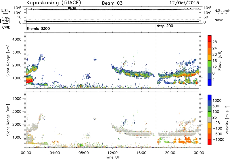Pick the light green 25–100 Velocity colorbar segment
The height and width of the screenshot is (159, 230).
pyautogui.click(x=210, y=114)
